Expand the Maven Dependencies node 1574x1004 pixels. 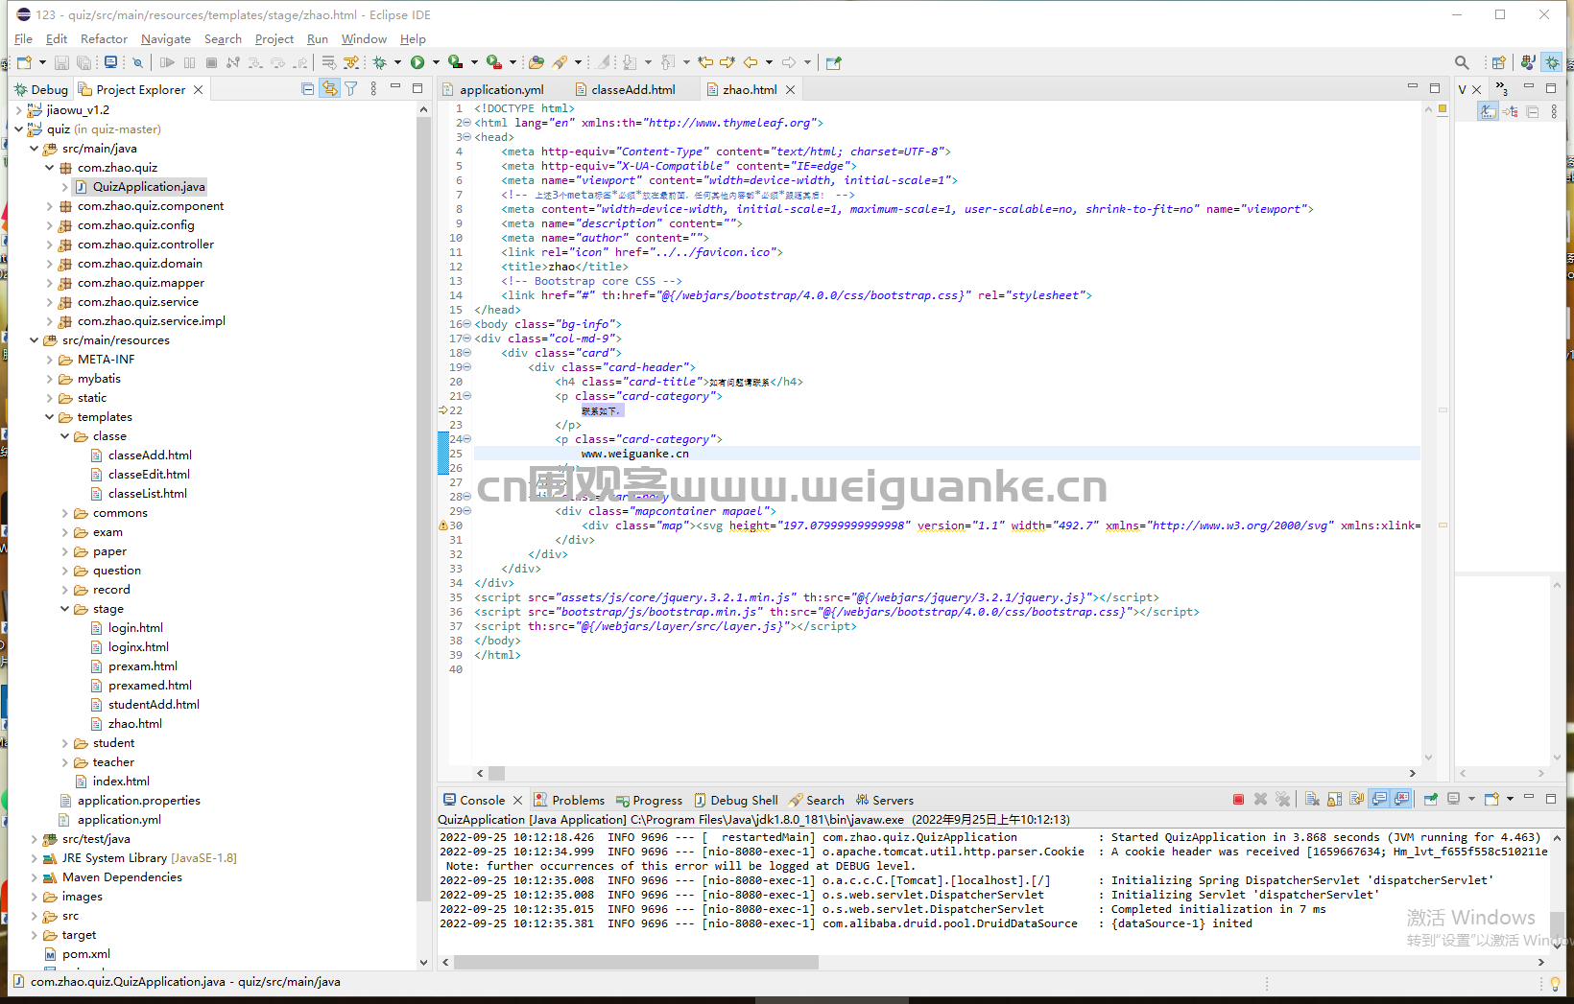click(35, 877)
